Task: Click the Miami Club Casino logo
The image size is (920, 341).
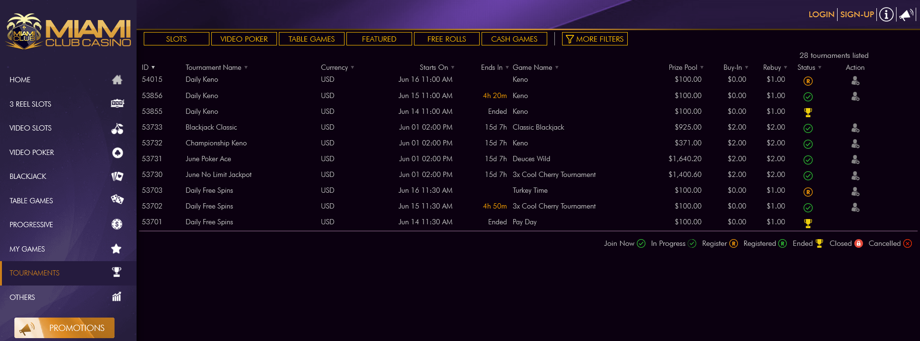Action: pos(68,31)
